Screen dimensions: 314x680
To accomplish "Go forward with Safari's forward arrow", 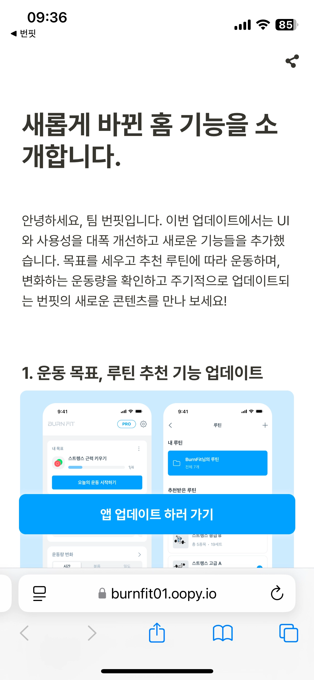I will click(x=92, y=633).
